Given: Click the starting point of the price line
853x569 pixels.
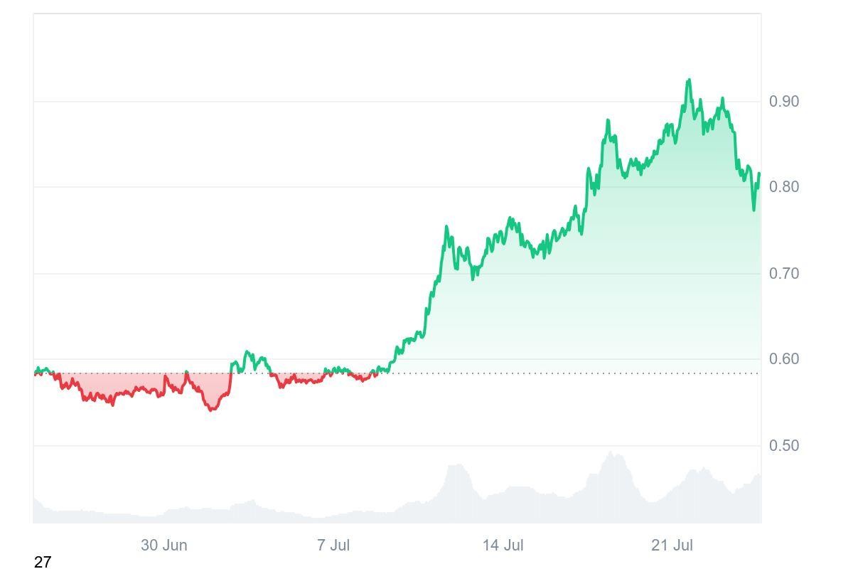Looking at the screenshot, I should pyautogui.click(x=34, y=373).
